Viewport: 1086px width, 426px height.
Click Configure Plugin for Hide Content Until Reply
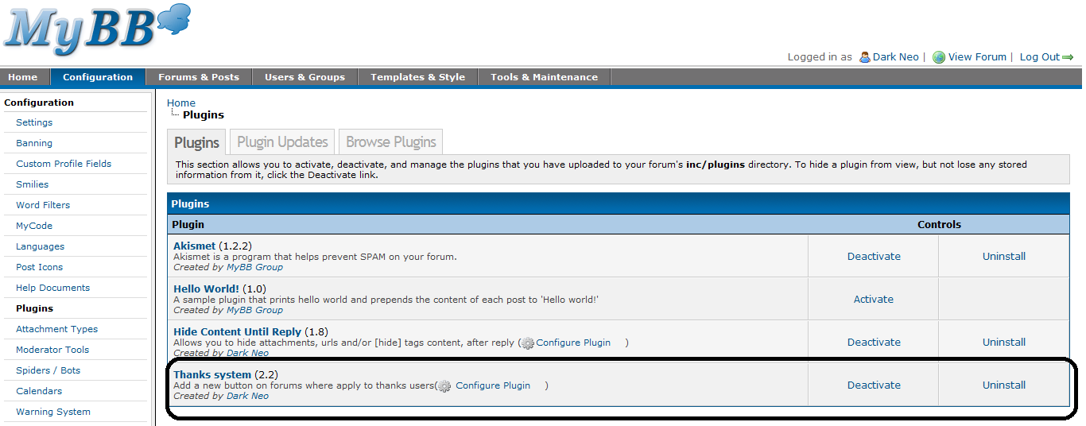coord(573,343)
